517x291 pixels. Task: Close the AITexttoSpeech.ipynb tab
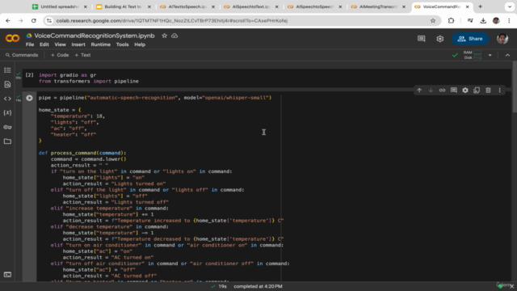point(213,6)
